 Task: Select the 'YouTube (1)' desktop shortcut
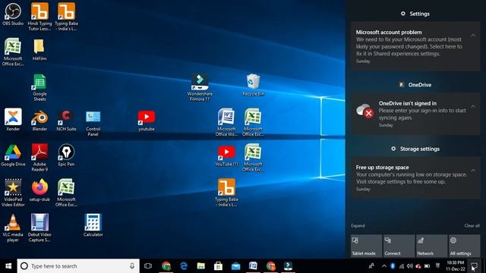(x=226, y=155)
